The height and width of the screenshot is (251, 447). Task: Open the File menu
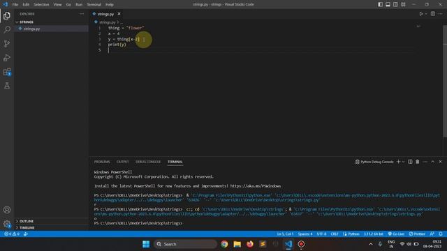point(15,5)
